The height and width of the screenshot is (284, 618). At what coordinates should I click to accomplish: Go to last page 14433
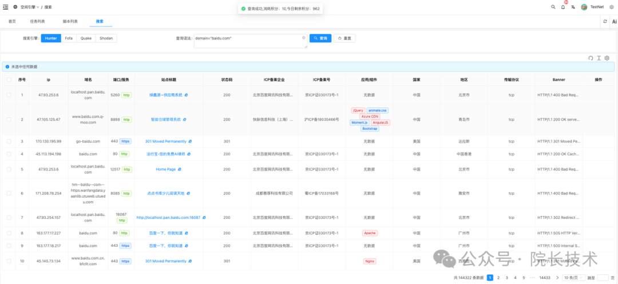tap(545, 277)
